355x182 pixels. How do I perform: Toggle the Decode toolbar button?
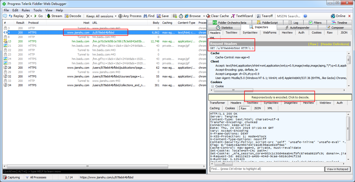[73, 16]
